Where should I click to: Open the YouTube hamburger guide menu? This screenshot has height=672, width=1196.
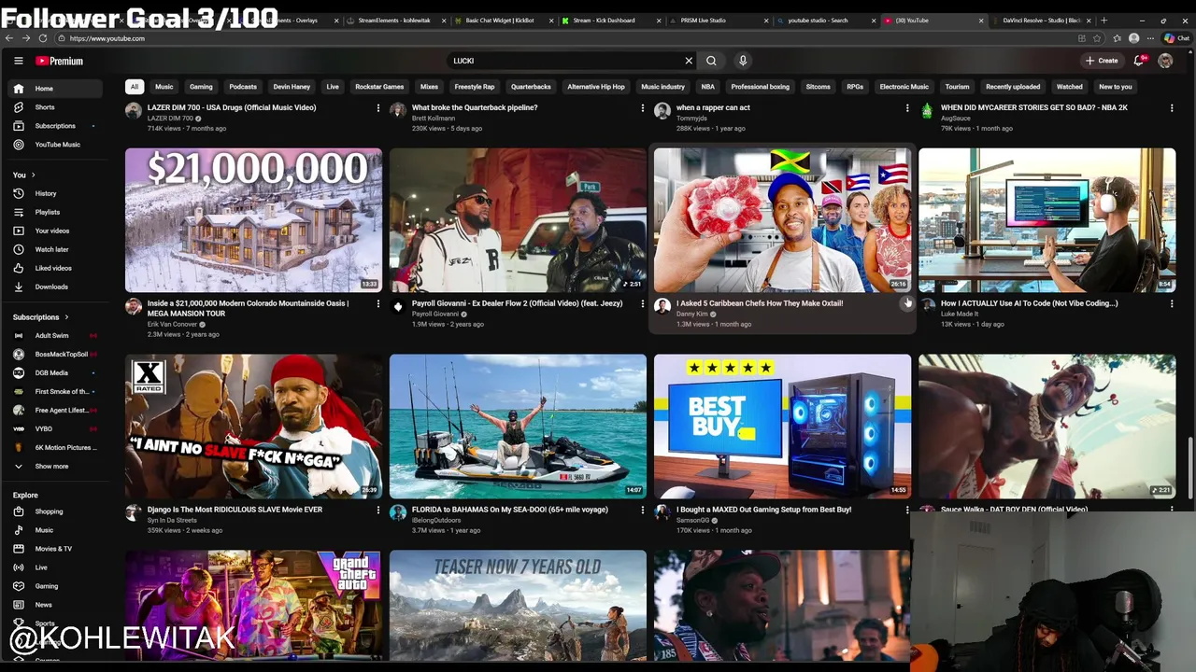18,61
